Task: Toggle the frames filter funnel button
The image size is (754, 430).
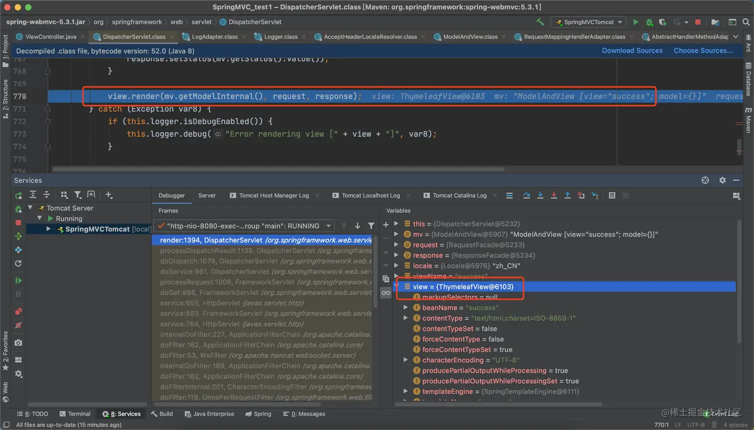Action: pyautogui.click(x=371, y=226)
